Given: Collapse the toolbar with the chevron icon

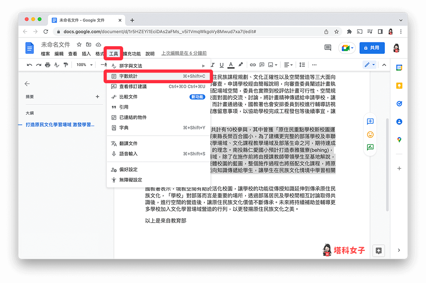Looking at the screenshot, I should click(x=384, y=65).
